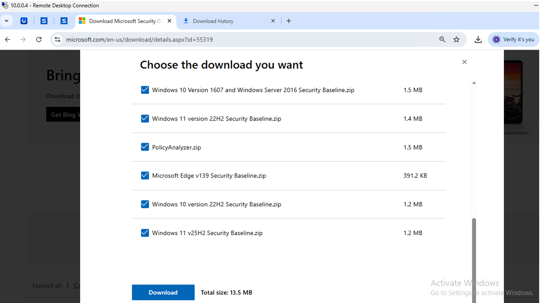The width and height of the screenshot is (540, 303).
Task: Open a new tab with plus icon
Action: click(289, 21)
